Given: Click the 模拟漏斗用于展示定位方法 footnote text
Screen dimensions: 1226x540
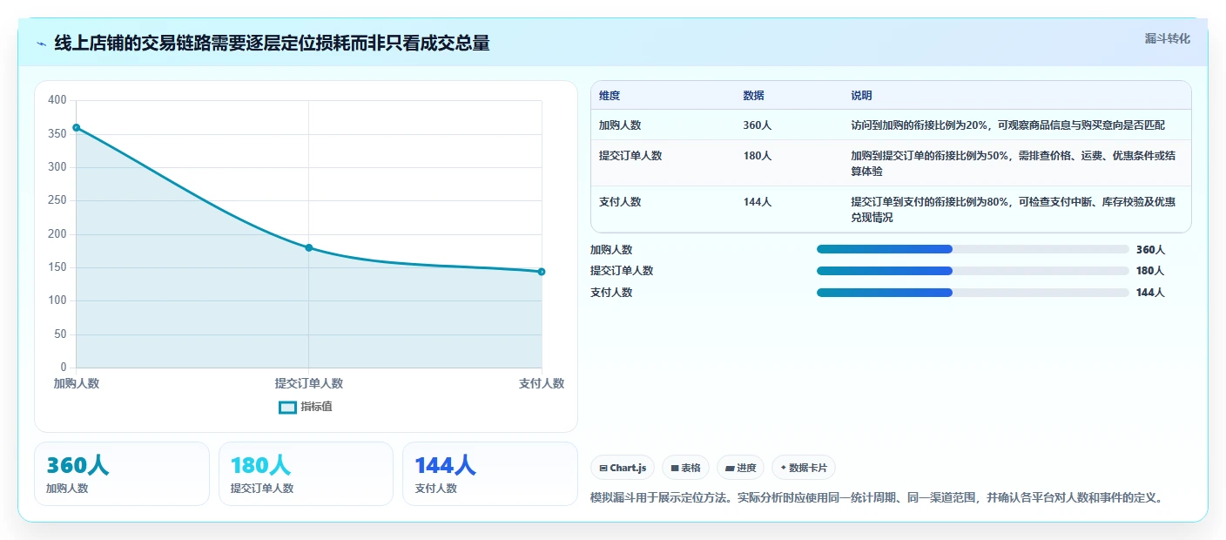Looking at the screenshot, I should 877,498.
